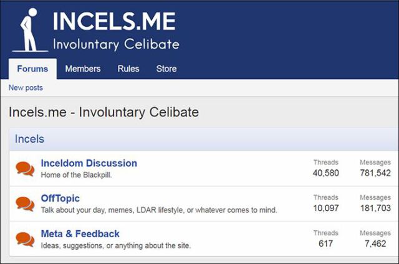Click the INCELS.ME header title
The width and height of the screenshot is (399, 264).
pos(114,21)
